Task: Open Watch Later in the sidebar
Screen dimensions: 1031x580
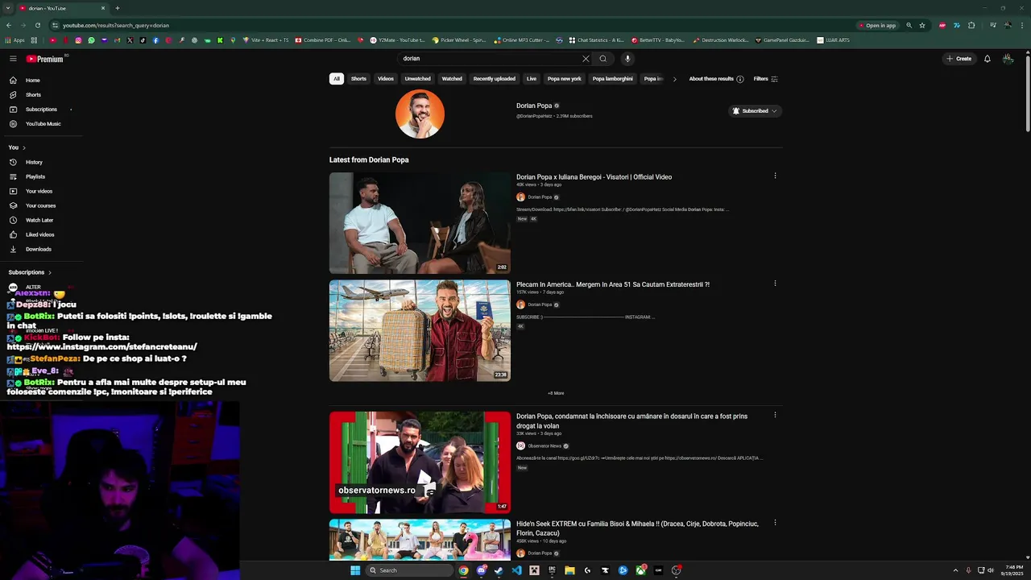Action: (x=39, y=221)
